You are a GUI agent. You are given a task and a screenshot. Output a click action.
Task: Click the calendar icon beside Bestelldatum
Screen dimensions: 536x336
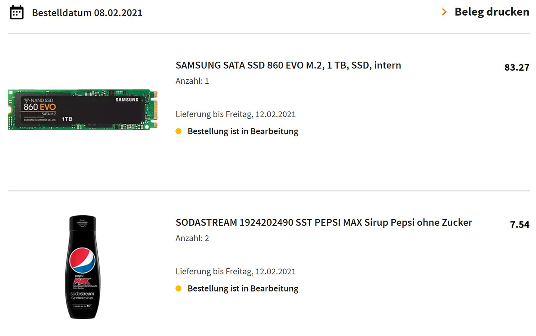click(17, 13)
